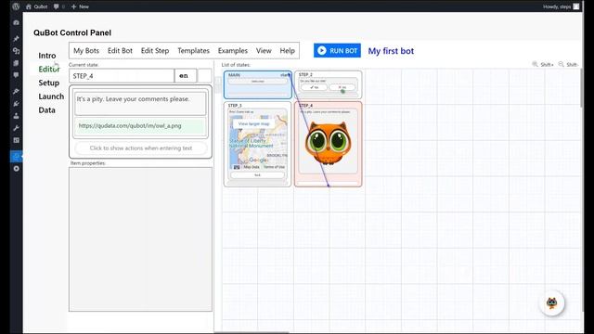Click the owl_a.png image URL field

pyautogui.click(x=140, y=126)
